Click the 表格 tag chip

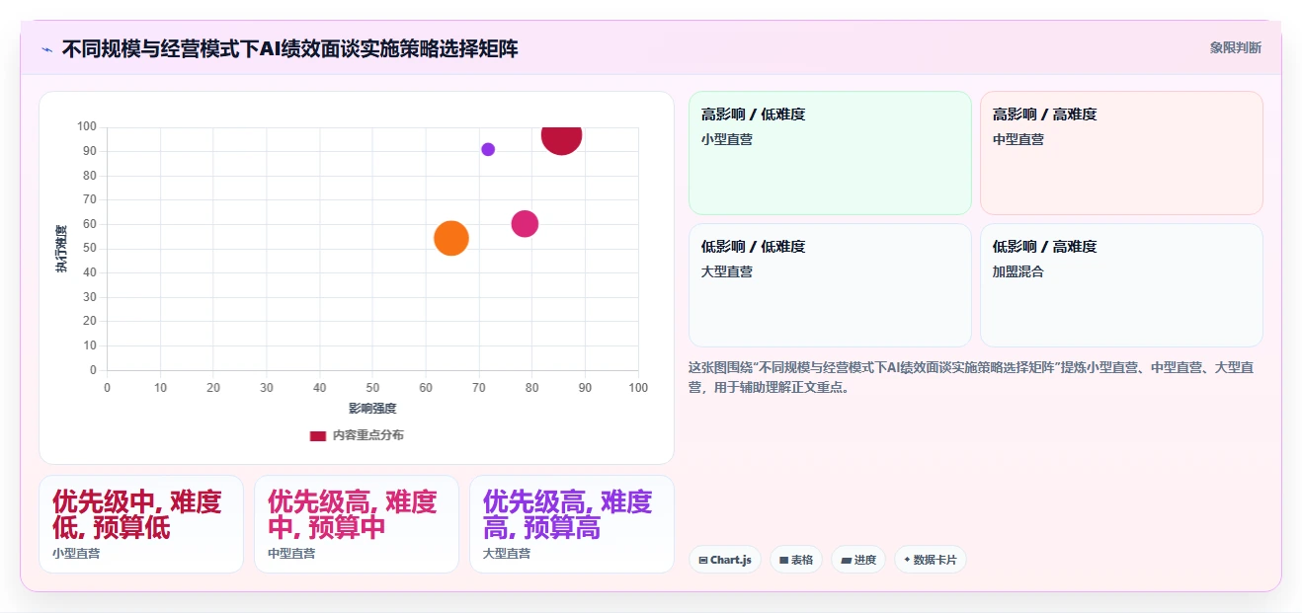(x=796, y=560)
